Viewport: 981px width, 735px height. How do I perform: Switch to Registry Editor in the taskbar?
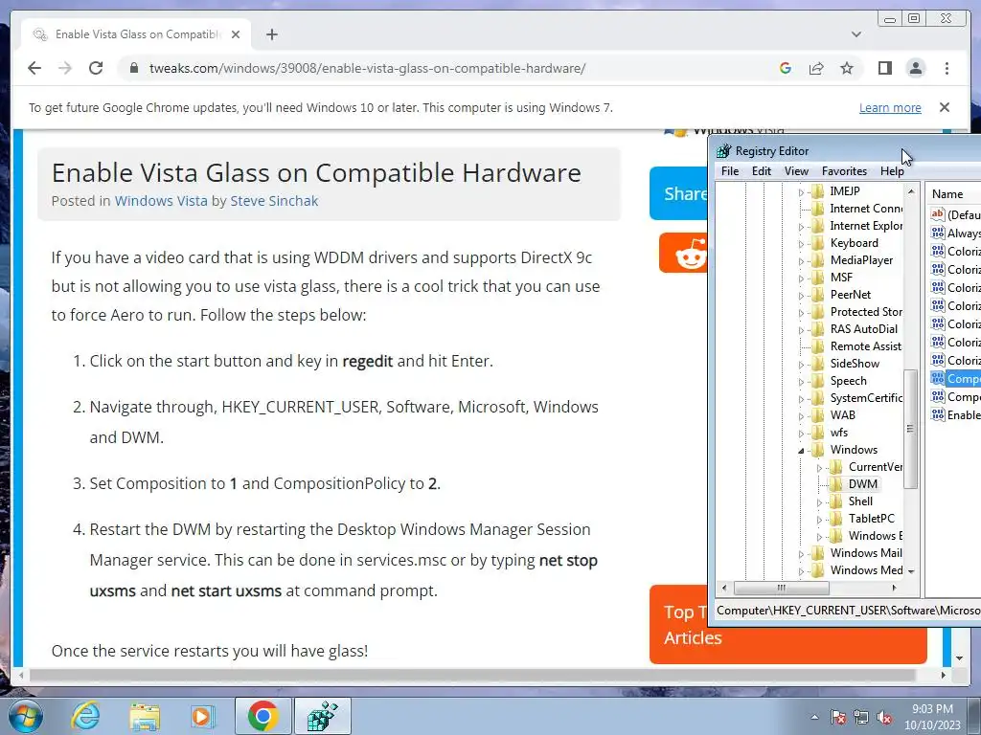pos(323,716)
